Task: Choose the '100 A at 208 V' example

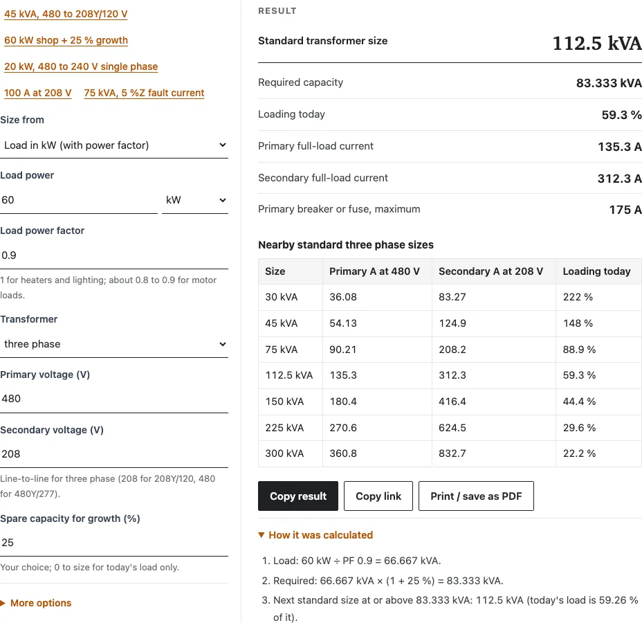Action: pos(37,93)
